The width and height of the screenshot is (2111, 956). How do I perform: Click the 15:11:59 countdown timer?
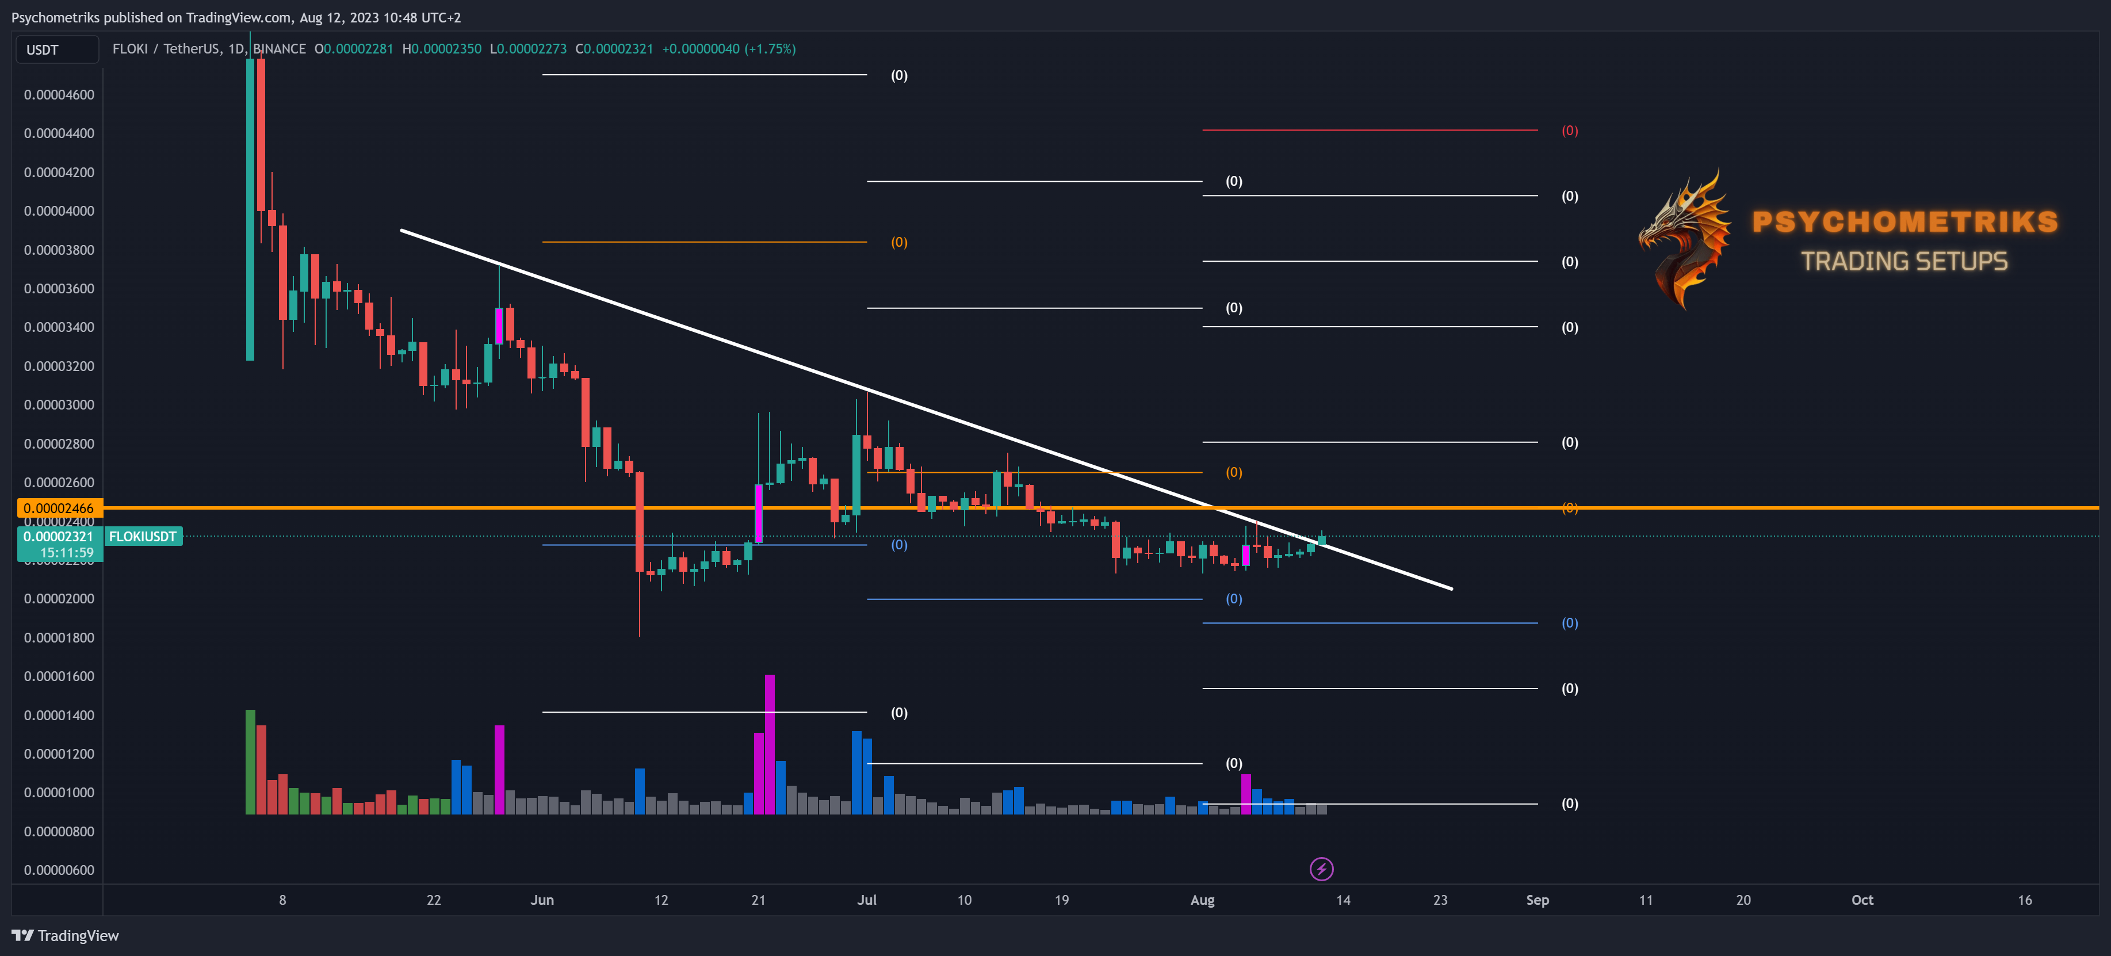tap(66, 553)
